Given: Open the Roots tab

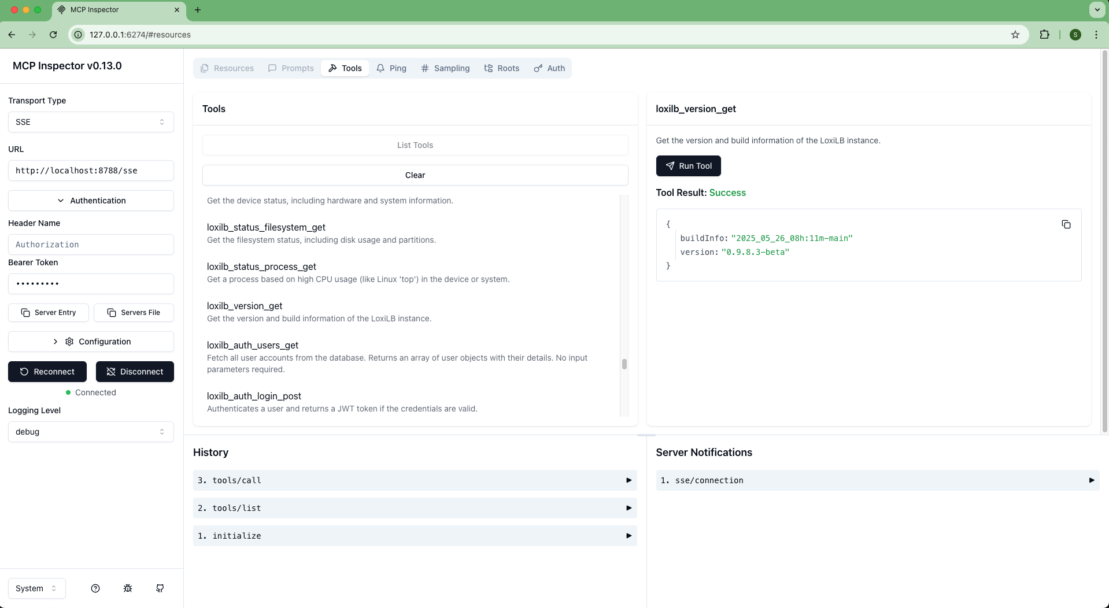Looking at the screenshot, I should tap(502, 68).
